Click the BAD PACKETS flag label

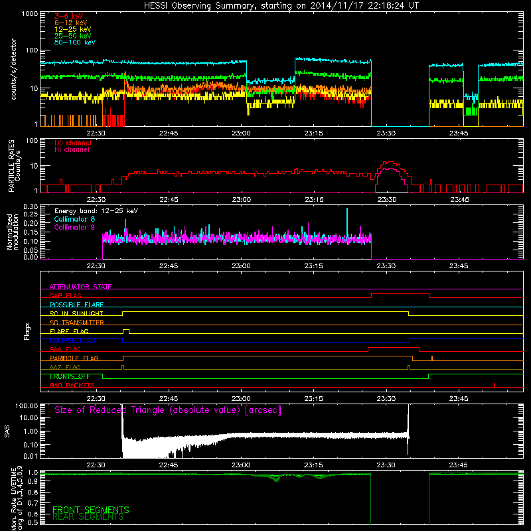pos(72,385)
